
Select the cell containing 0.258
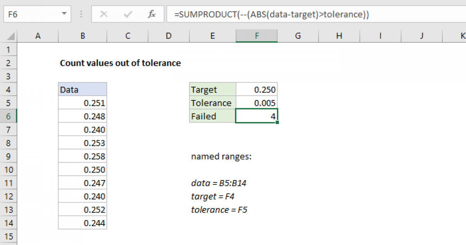point(83,156)
